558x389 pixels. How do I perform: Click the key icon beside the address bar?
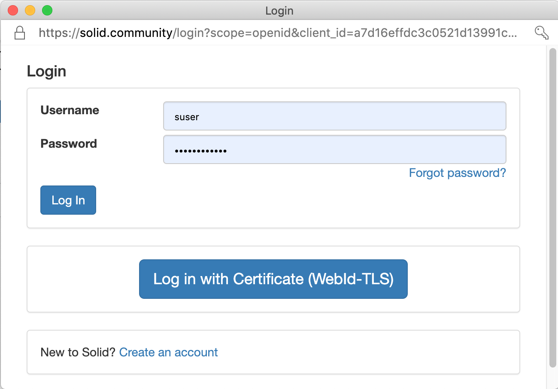click(542, 33)
